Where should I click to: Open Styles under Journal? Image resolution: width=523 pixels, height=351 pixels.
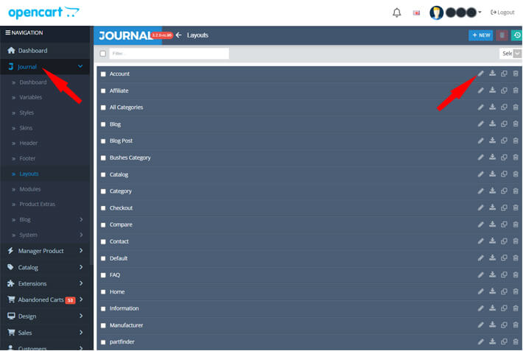point(27,113)
